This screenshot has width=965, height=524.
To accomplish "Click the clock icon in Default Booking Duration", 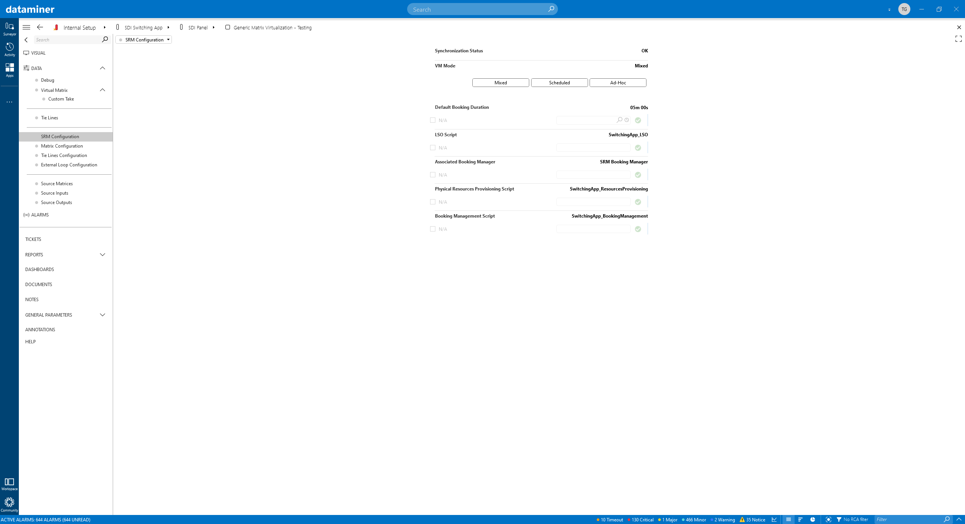I will pyautogui.click(x=626, y=120).
